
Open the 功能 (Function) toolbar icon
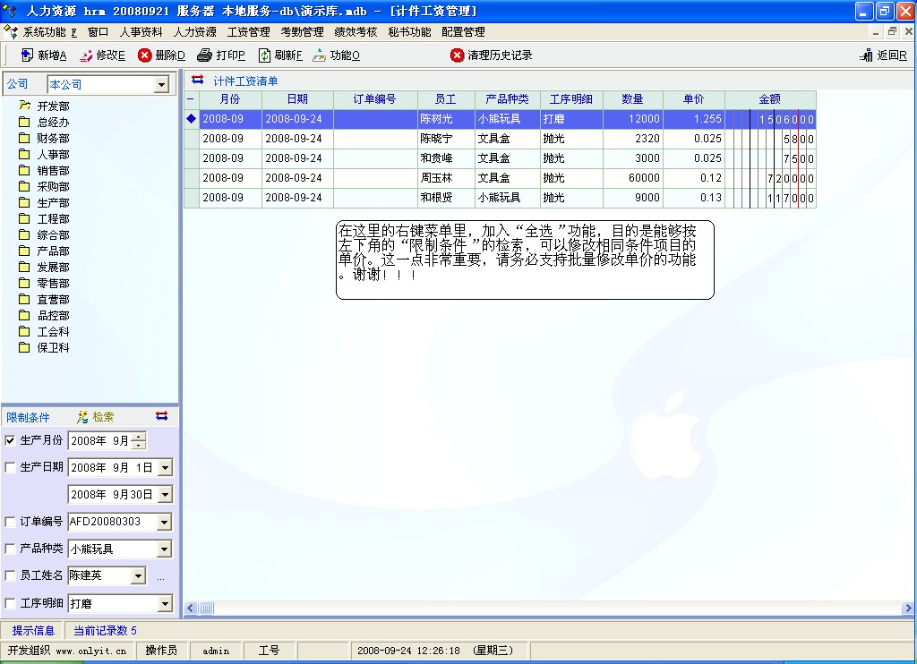(x=319, y=55)
